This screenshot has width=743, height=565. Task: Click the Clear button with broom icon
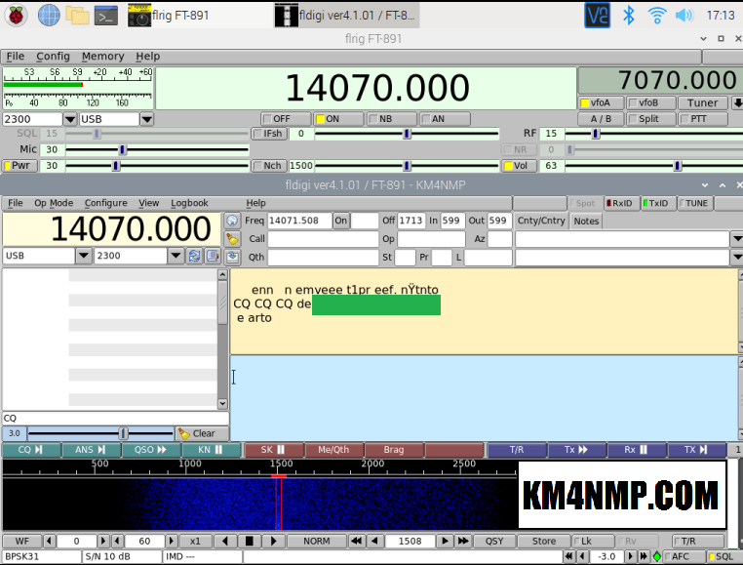tap(196, 433)
